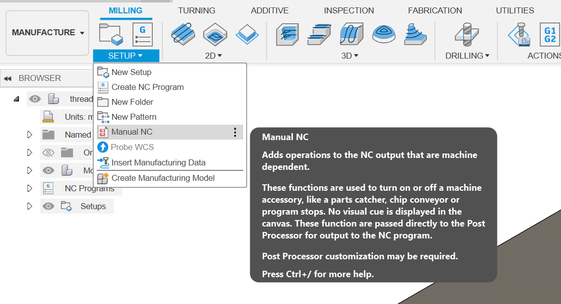Image resolution: width=561 pixels, height=304 pixels.
Task: Toggle visibility of the top-level document node
Action: 35,99
